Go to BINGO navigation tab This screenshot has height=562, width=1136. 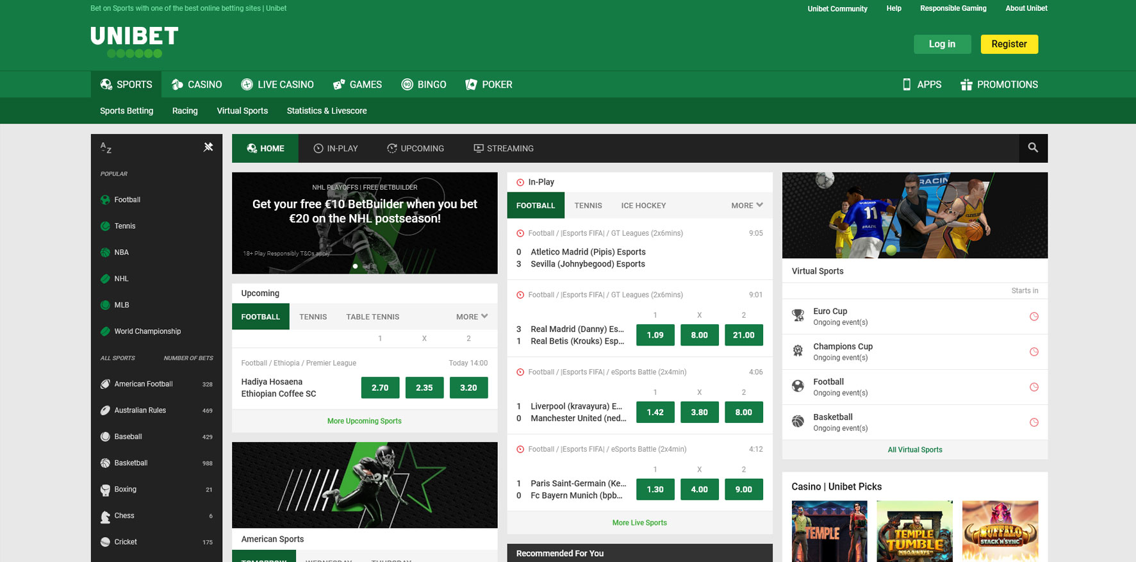tap(424, 85)
